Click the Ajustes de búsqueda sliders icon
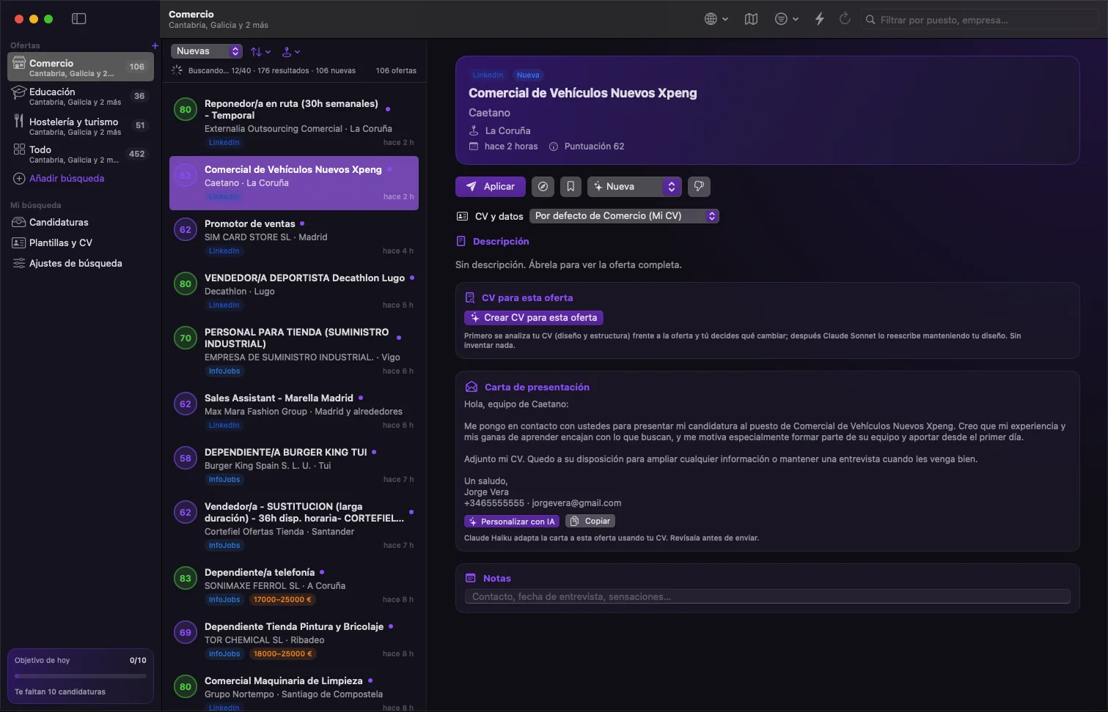Screen dimensions: 1108x712 [19, 263]
